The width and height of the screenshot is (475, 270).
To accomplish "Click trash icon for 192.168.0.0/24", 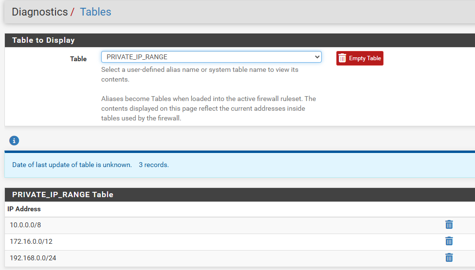I will [449, 258].
